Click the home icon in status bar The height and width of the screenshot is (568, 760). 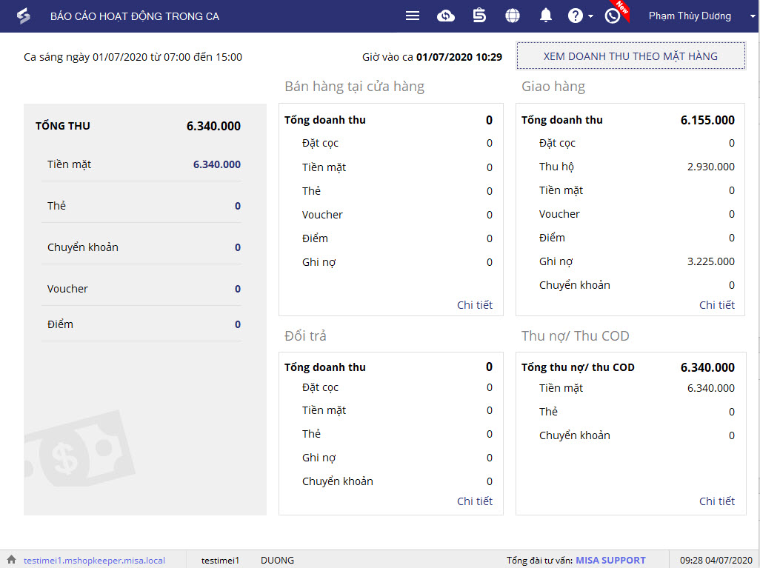[11, 559]
